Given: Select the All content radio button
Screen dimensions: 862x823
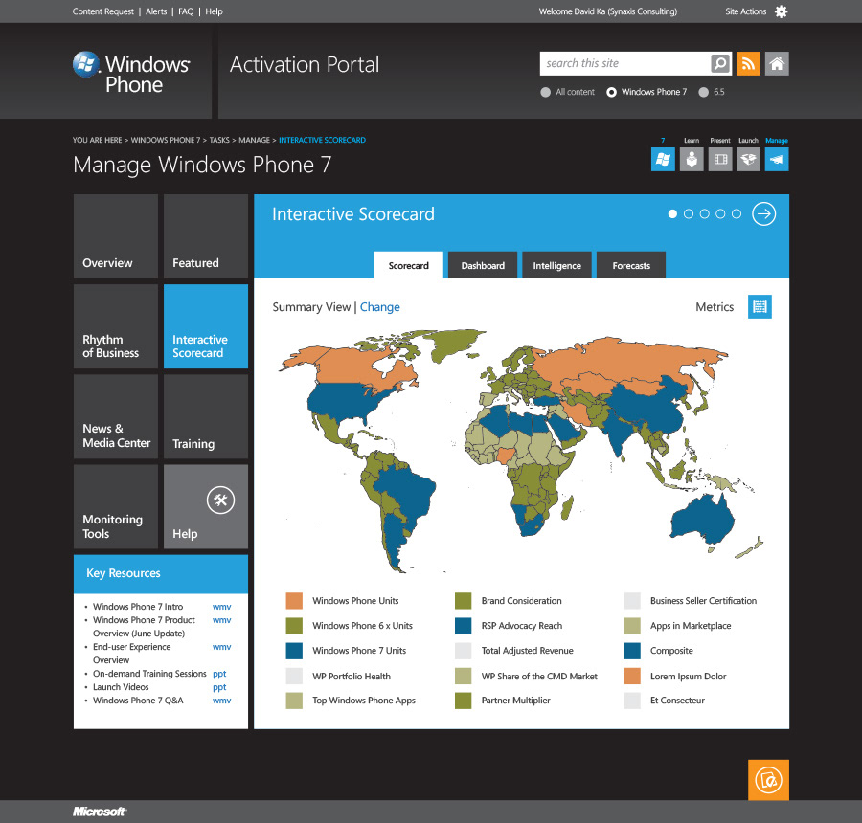Looking at the screenshot, I should point(545,92).
